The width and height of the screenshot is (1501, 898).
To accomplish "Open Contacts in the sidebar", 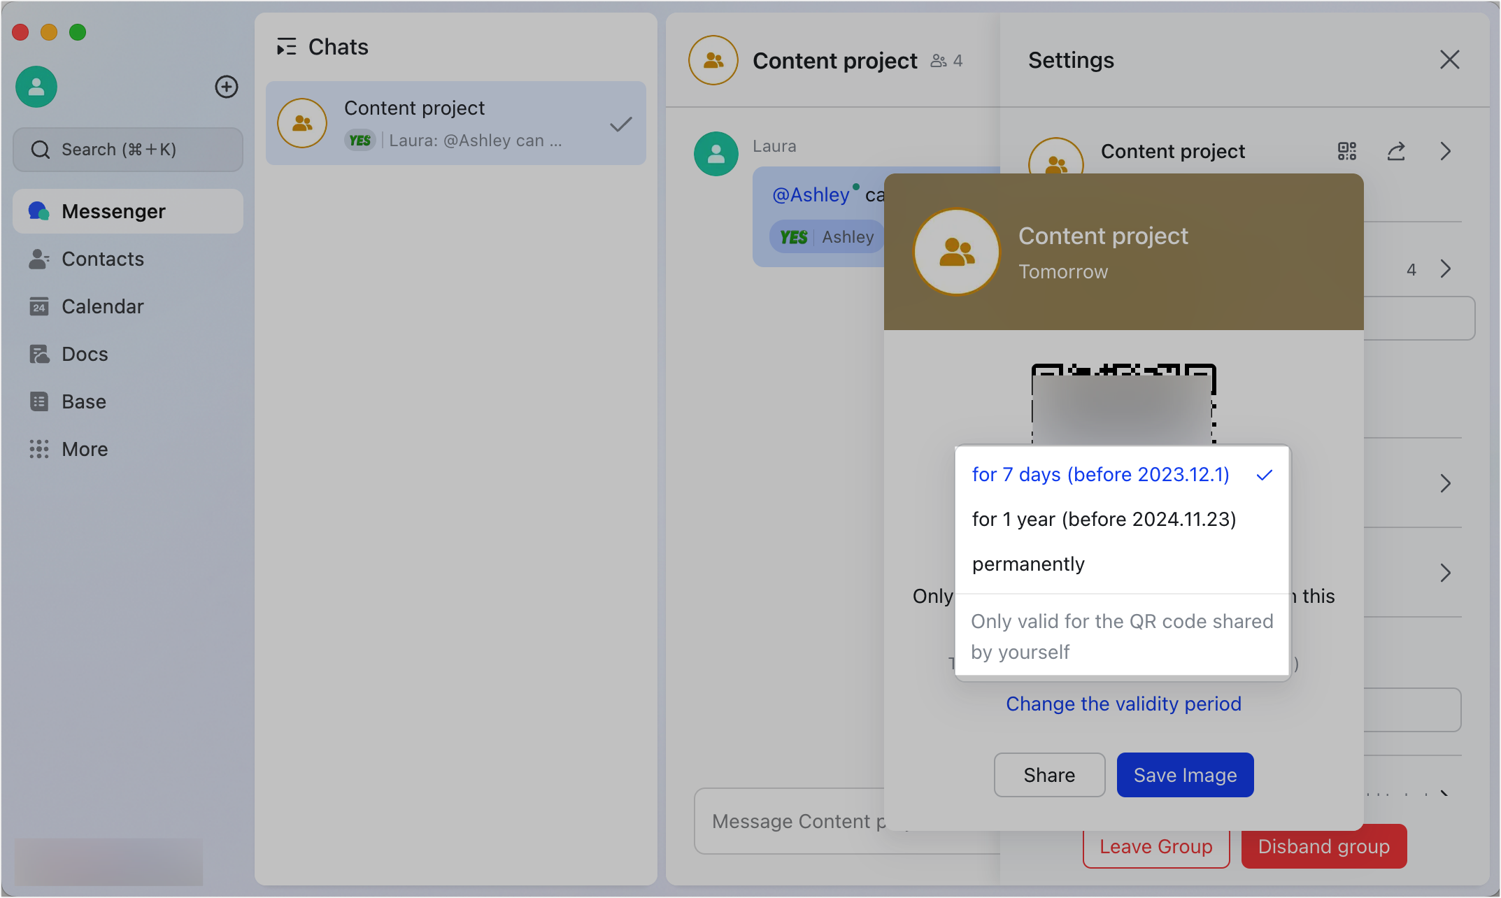I will [x=128, y=259].
